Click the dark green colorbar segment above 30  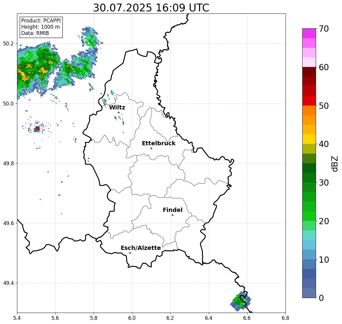(309, 178)
